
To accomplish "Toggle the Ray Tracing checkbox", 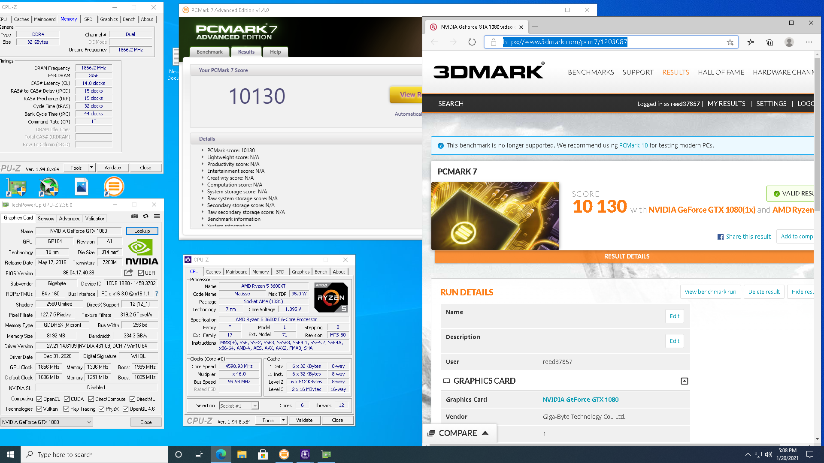I will point(66,409).
